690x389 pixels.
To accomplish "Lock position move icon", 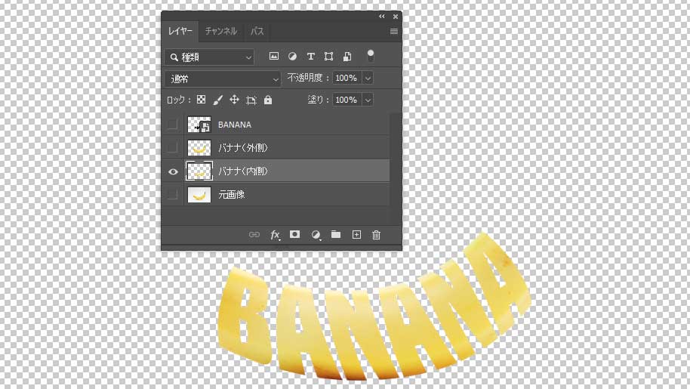I will click(x=234, y=100).
